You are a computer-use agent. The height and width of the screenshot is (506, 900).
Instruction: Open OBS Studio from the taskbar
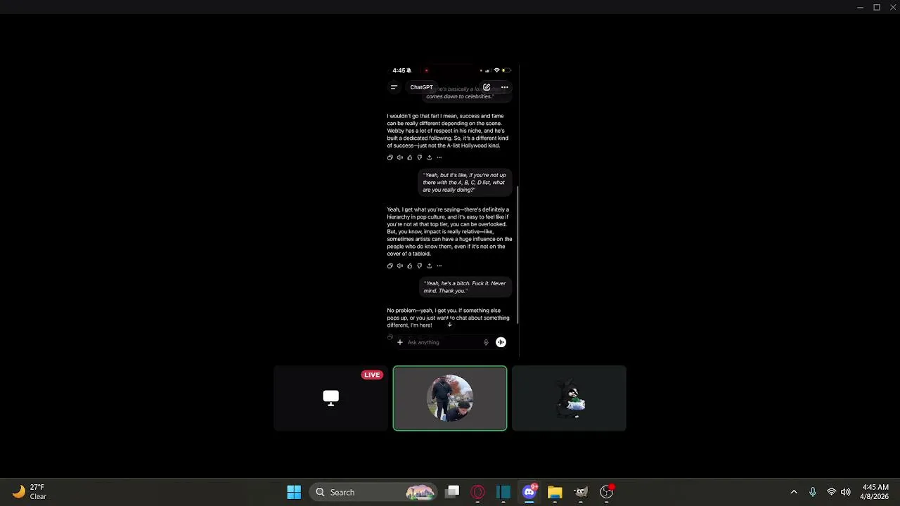(606, 492)
